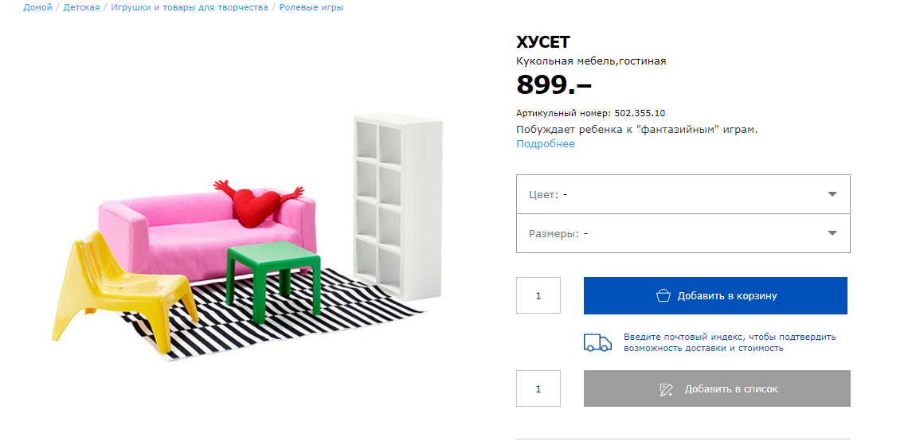Click the delivery truck icon
This screenshot has height=441, width=912.
[x=597, y=343]
